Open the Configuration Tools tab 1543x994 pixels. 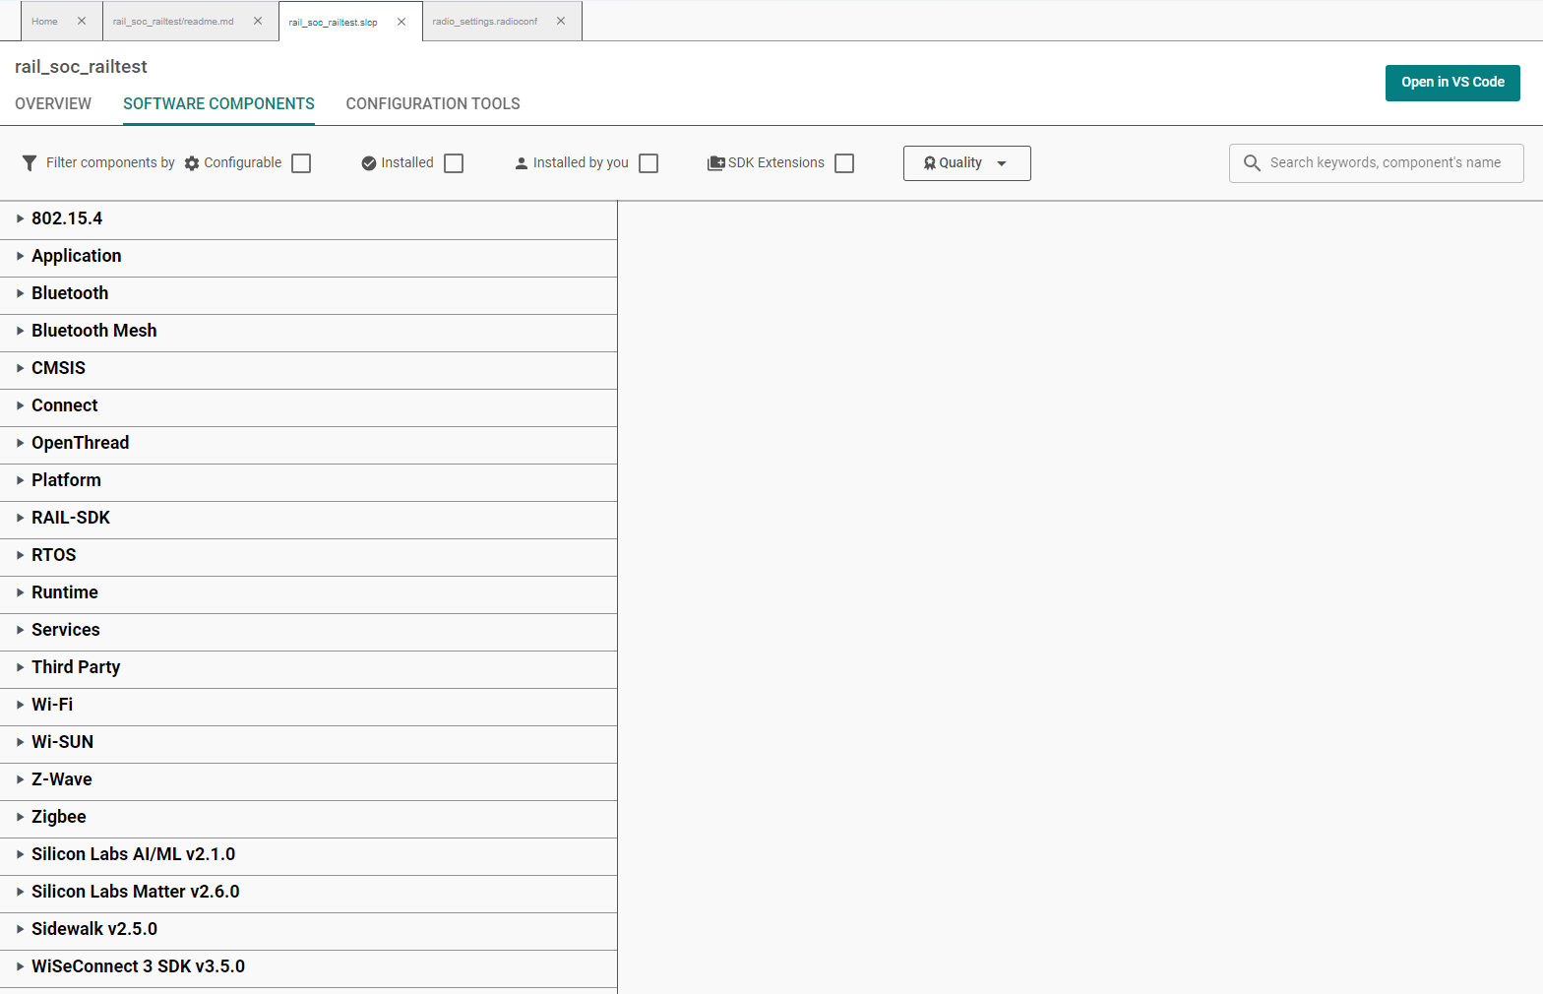click(433, 103)
